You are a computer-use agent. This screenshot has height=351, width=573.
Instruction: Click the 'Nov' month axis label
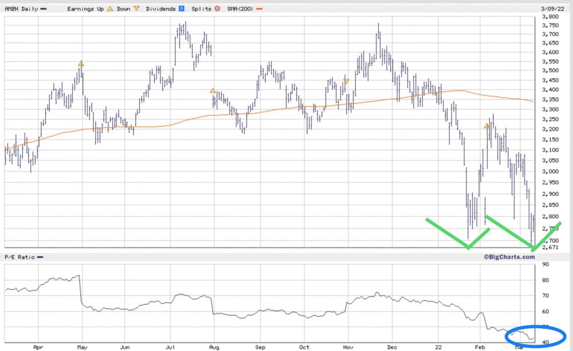pyautogui.click(x=348, y=347)
